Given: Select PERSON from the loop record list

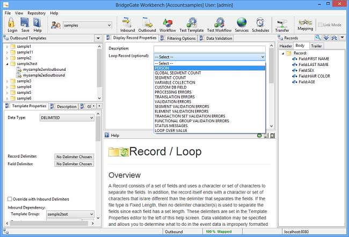Looking at the screenshot, I should [x=209, y=68].
